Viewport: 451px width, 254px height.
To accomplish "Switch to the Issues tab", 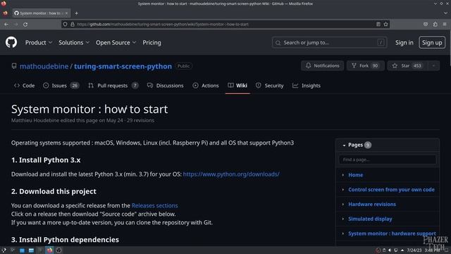I will 61,85.
